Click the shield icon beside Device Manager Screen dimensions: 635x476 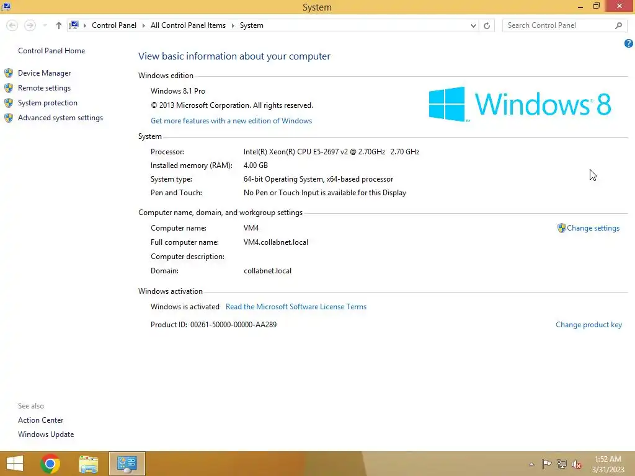[9, 73]
